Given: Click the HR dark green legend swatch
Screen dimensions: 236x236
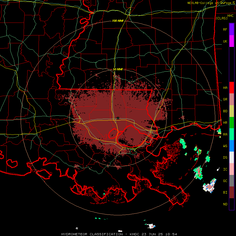Looking at the screenshot, I should point(232,123).
